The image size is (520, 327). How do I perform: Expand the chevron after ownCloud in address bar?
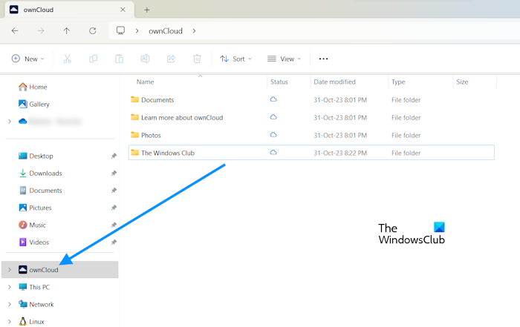194,31
